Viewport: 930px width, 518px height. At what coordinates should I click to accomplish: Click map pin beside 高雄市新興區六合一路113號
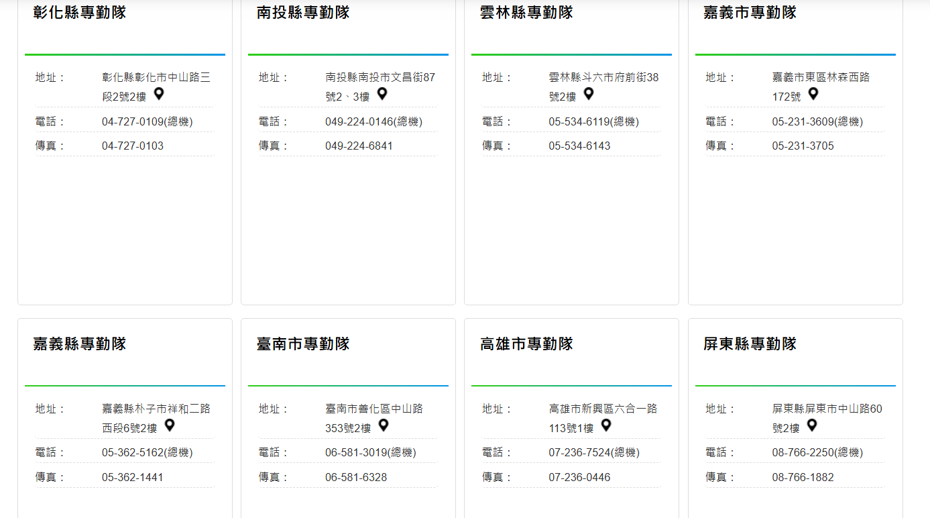pyautogui.click(x=606, y=425)
